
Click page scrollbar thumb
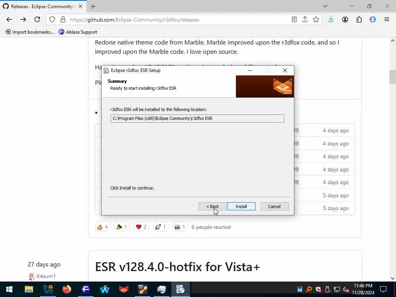coord(393,77)
